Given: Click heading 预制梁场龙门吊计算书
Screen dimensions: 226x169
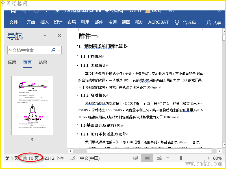Looking at the screenshot, I should coord(105,46).
